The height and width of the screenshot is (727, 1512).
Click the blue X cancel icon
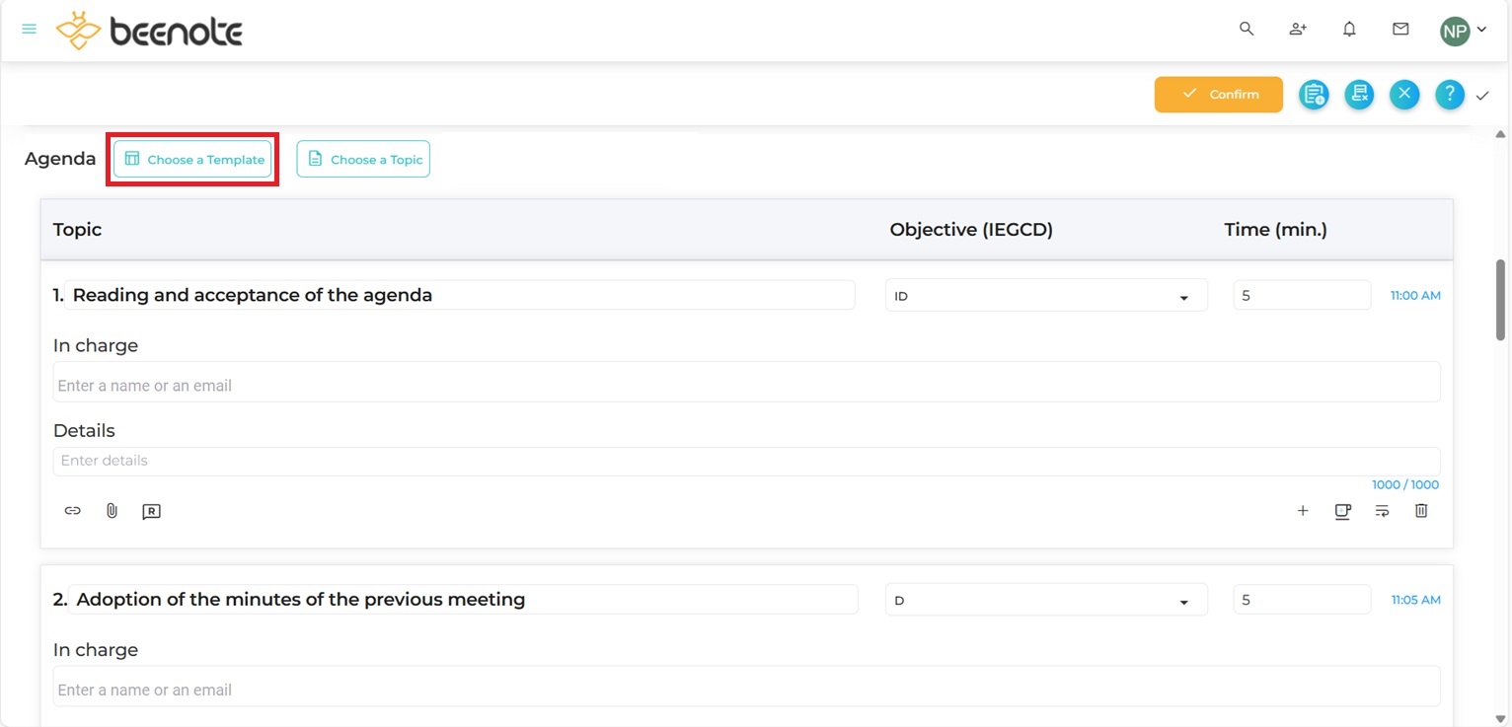coord(1404,95)
